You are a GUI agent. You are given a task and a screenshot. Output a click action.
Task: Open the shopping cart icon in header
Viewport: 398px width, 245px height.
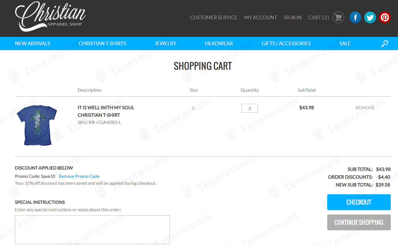click(x=338, y=18)
